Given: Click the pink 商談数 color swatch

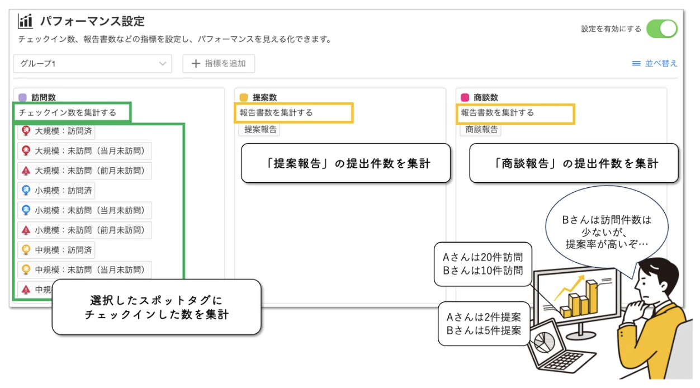Looking at the screenshot, I should click(x=465, y=97).
